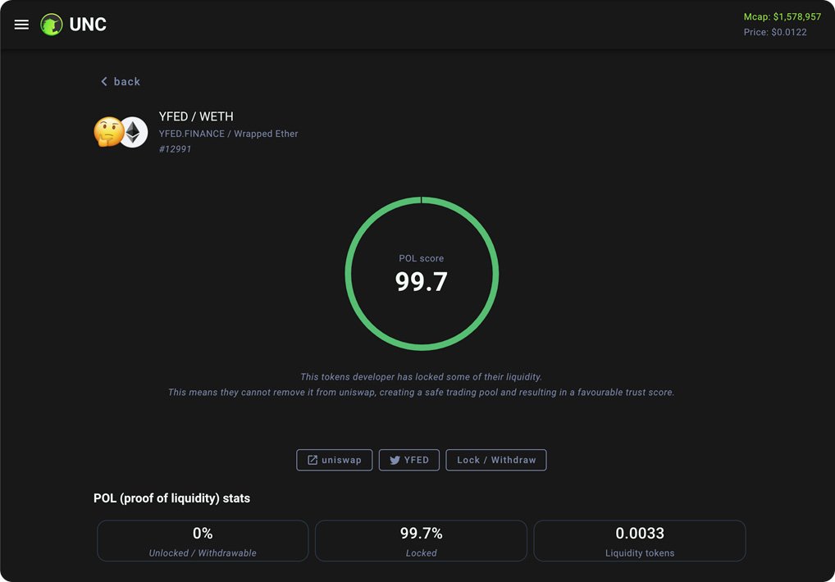Open the hamburger navigation menu
This screenshot has height=582, width=835.
point(21,25)
